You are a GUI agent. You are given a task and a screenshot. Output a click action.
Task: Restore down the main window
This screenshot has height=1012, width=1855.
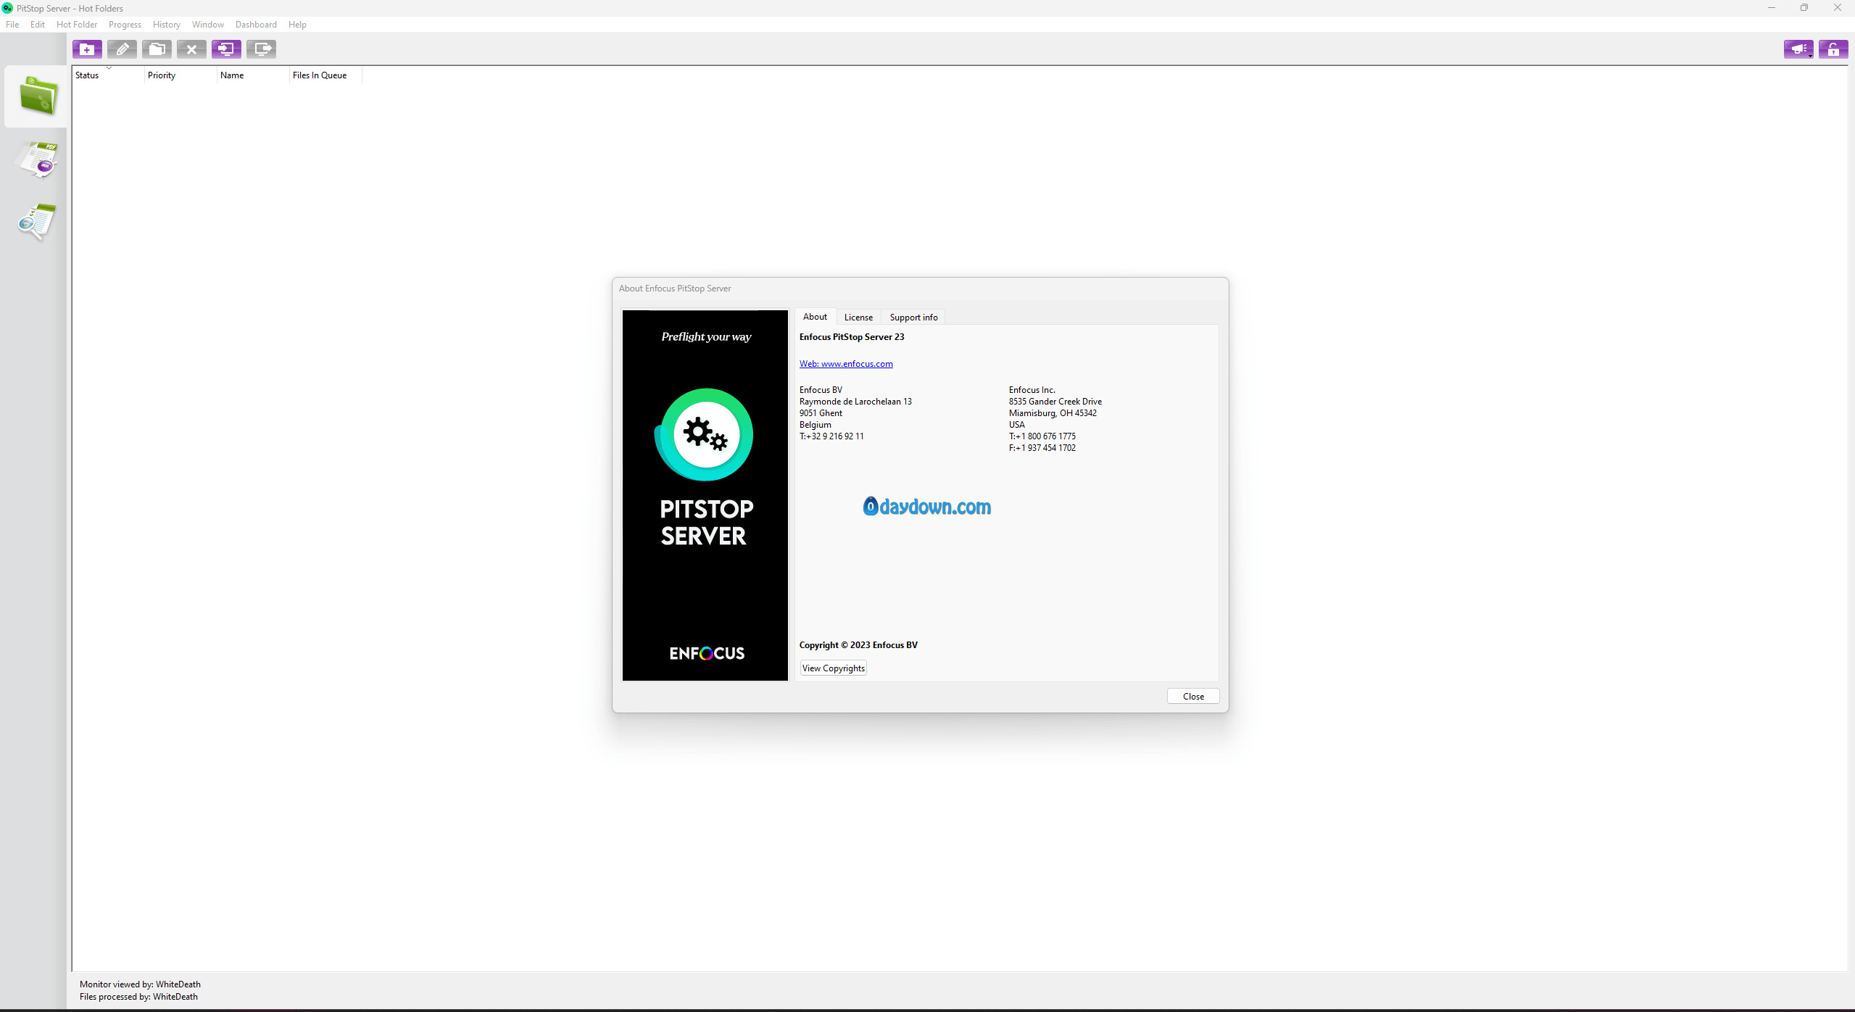pyautogui.click(x=1804, y=8)
